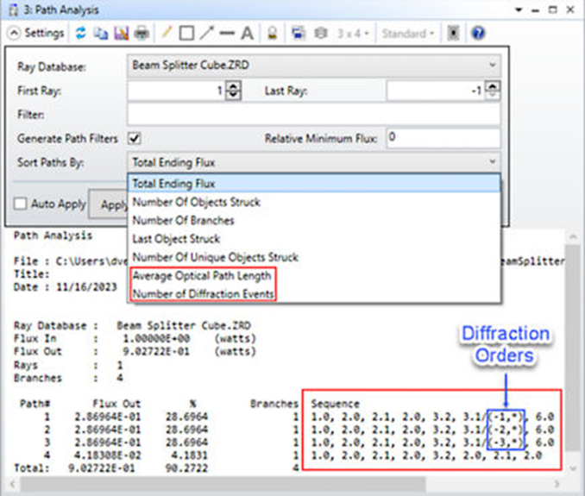Click the Last Ray input field

coord(435,91)
